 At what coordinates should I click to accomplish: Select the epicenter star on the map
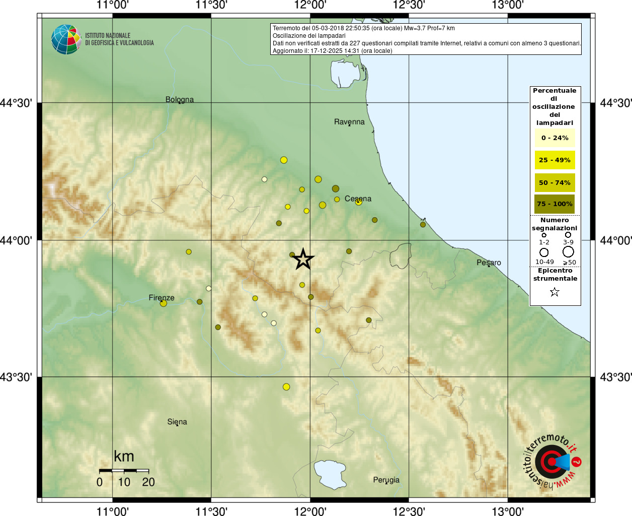303,259
